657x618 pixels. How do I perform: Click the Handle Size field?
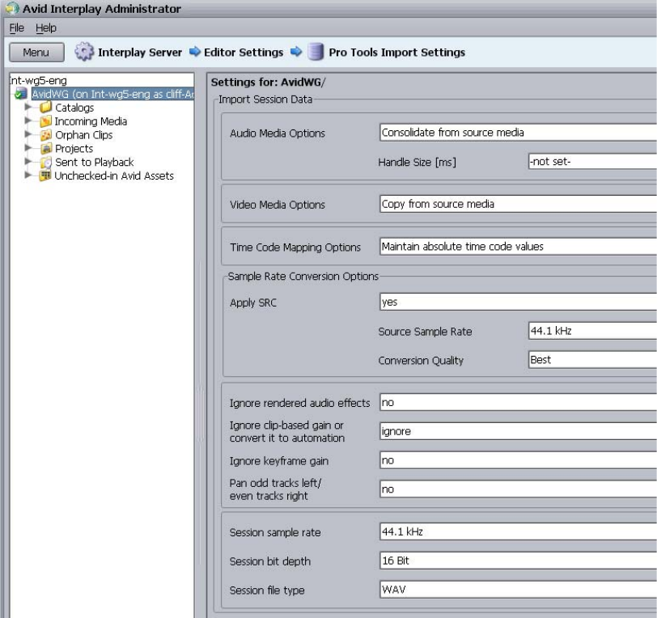(x=592, y=161)
